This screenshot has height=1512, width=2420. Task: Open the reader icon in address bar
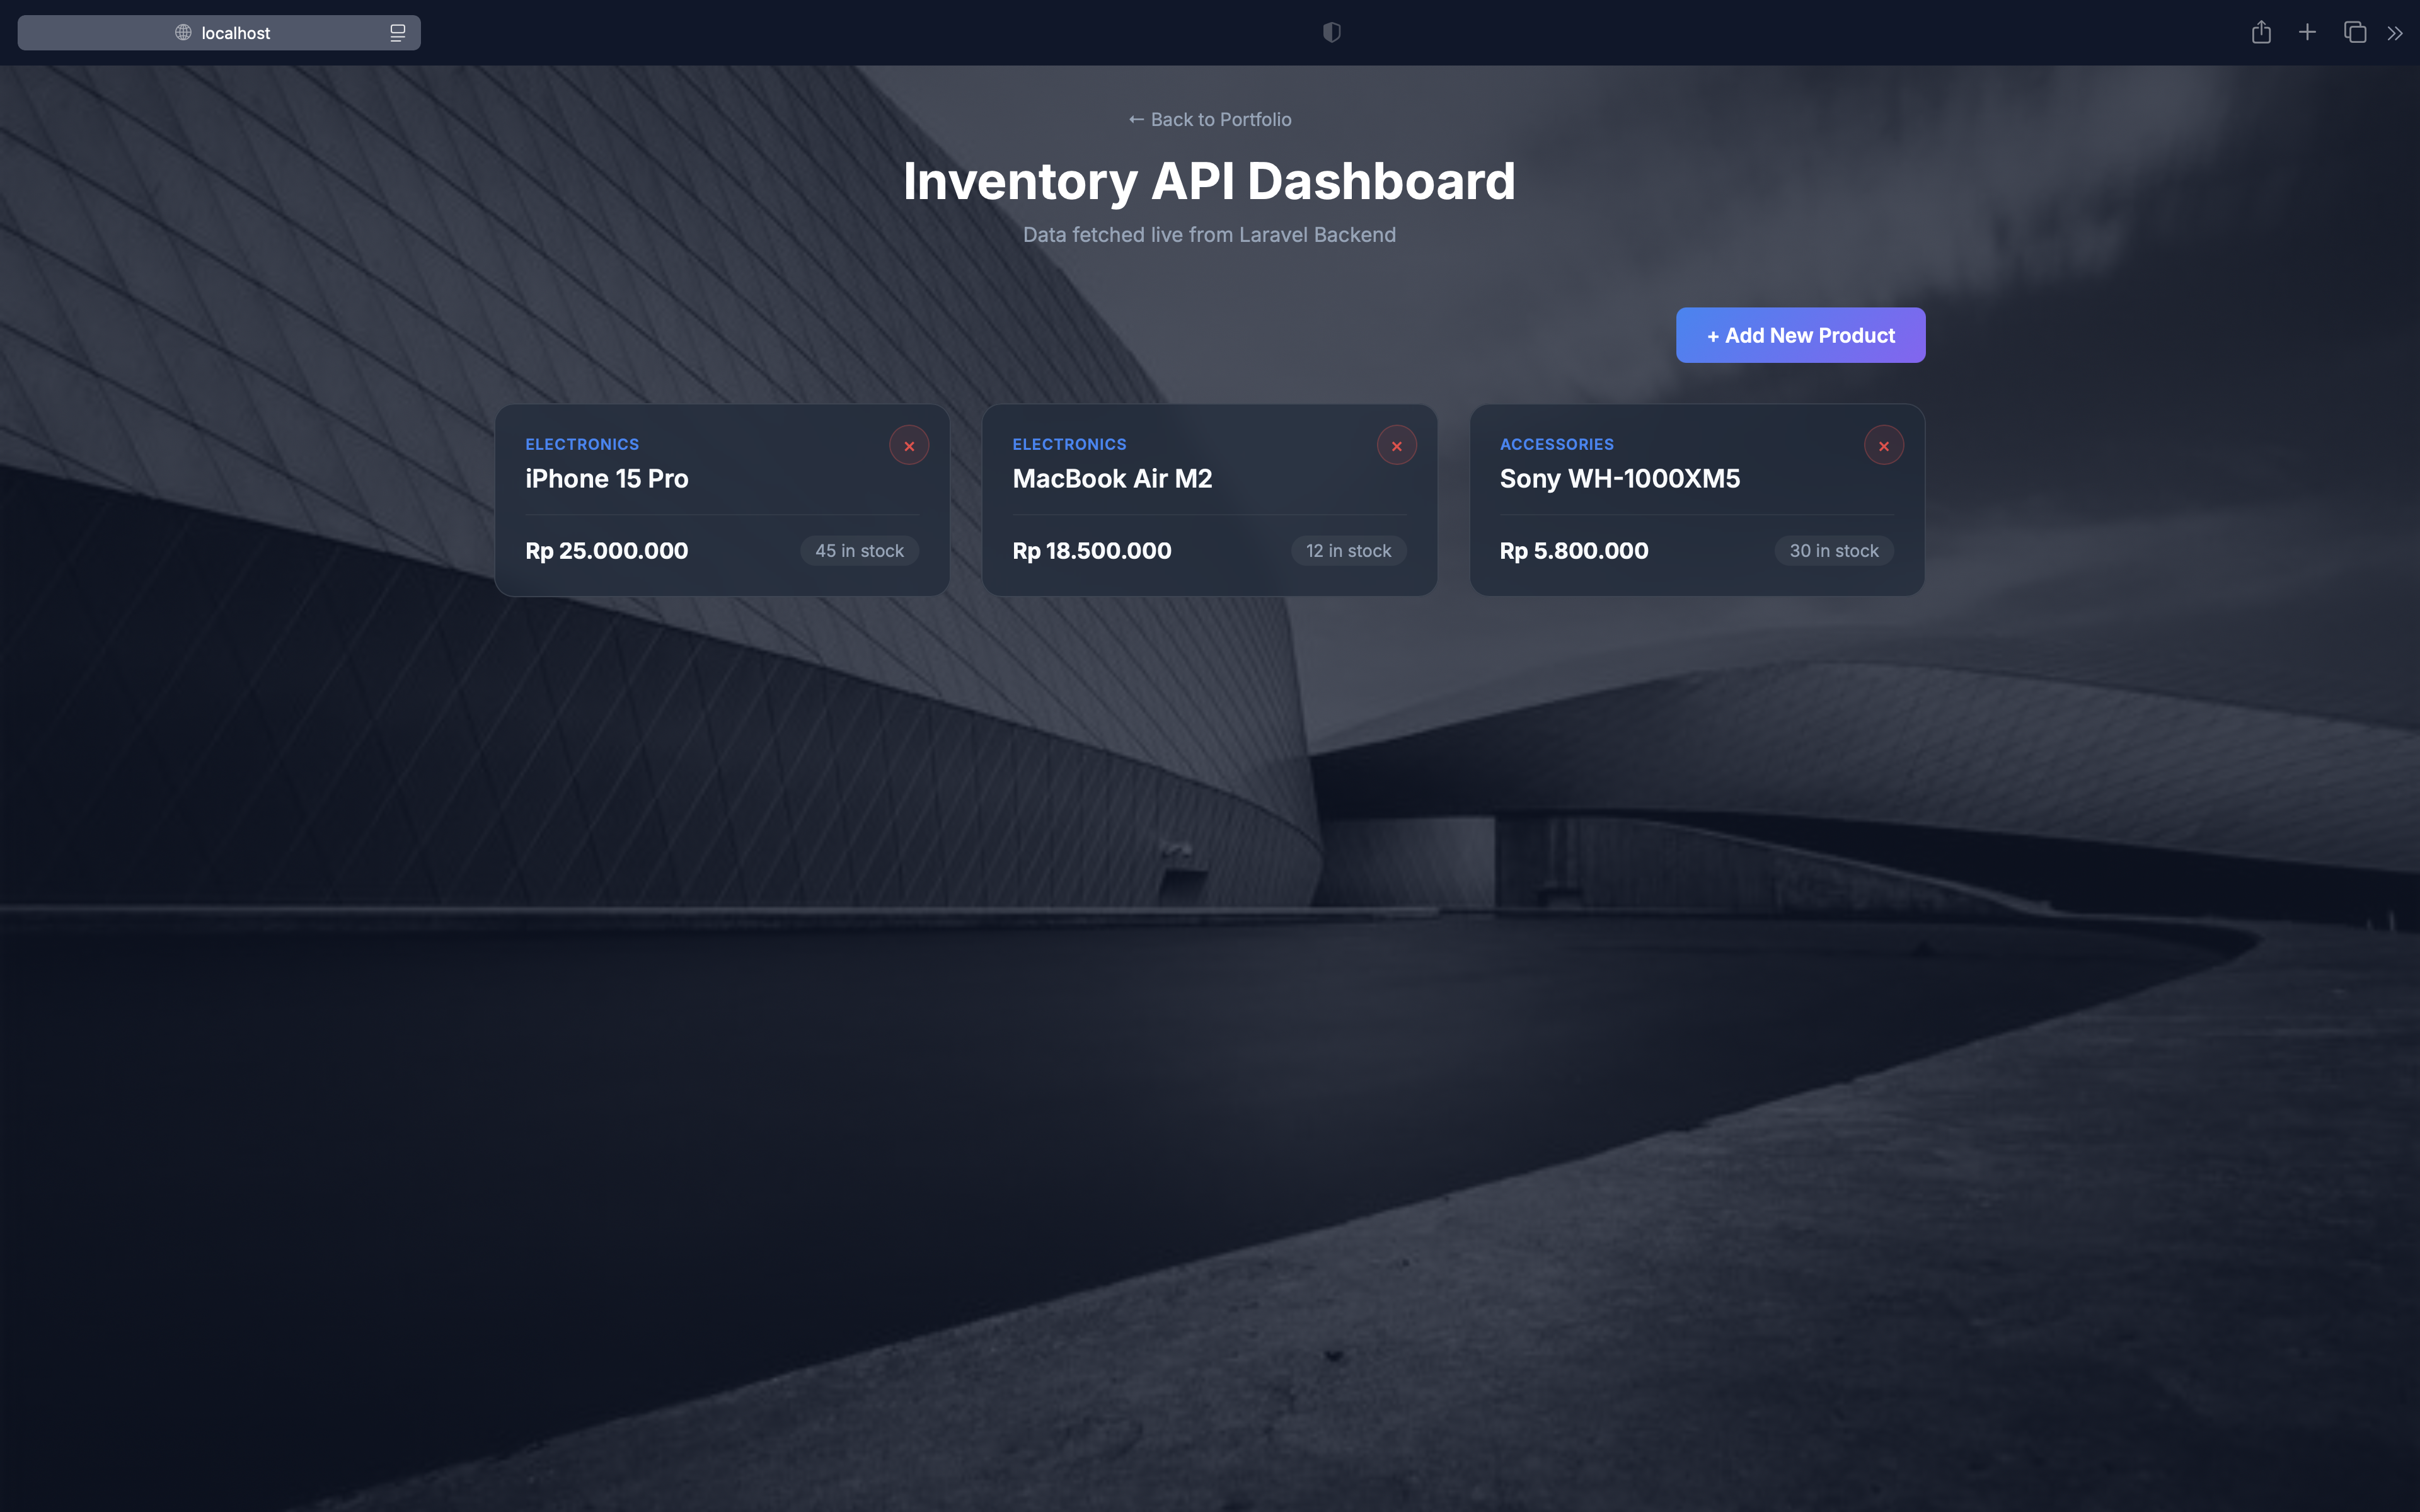pyautogui.click(x=398, y=33)
